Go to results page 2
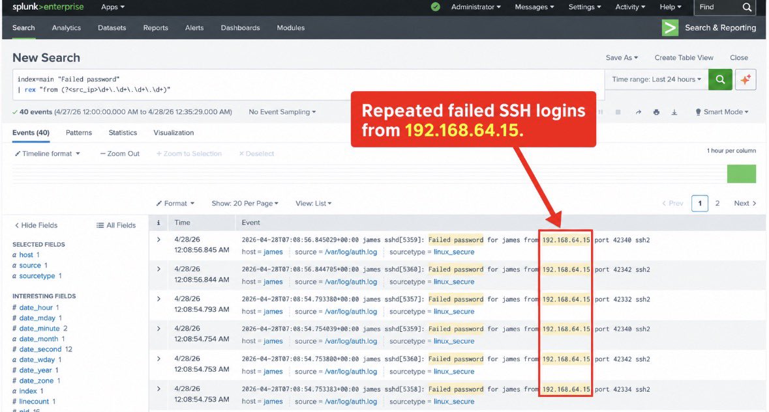This screenshot has width=769, height=412. pyautogui.click(x=717, y=204)
